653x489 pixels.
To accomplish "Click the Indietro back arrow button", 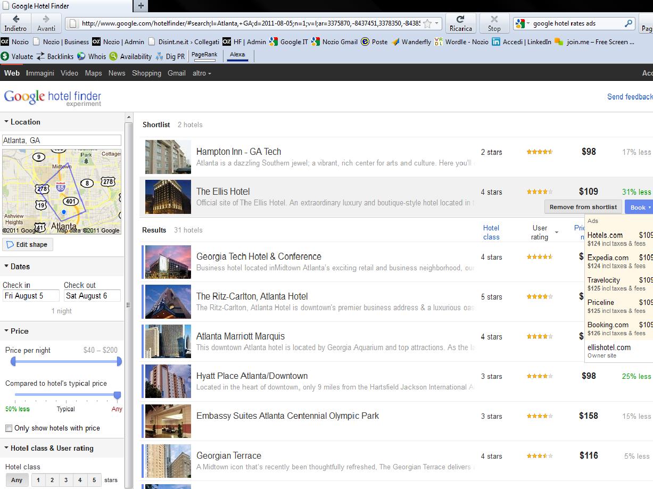I will tap(15, 23).
